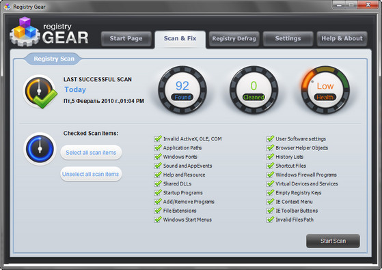The height and width of the screenshot is (270, 382).
Task: Open the Help & About tab
Action: [x=342, y=39]
